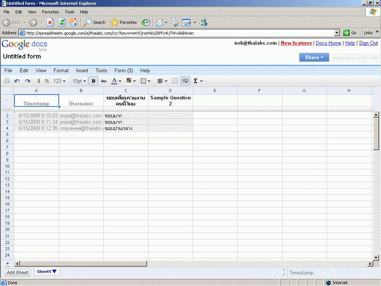Open the cell background color picker

click(x=131, y=81)
